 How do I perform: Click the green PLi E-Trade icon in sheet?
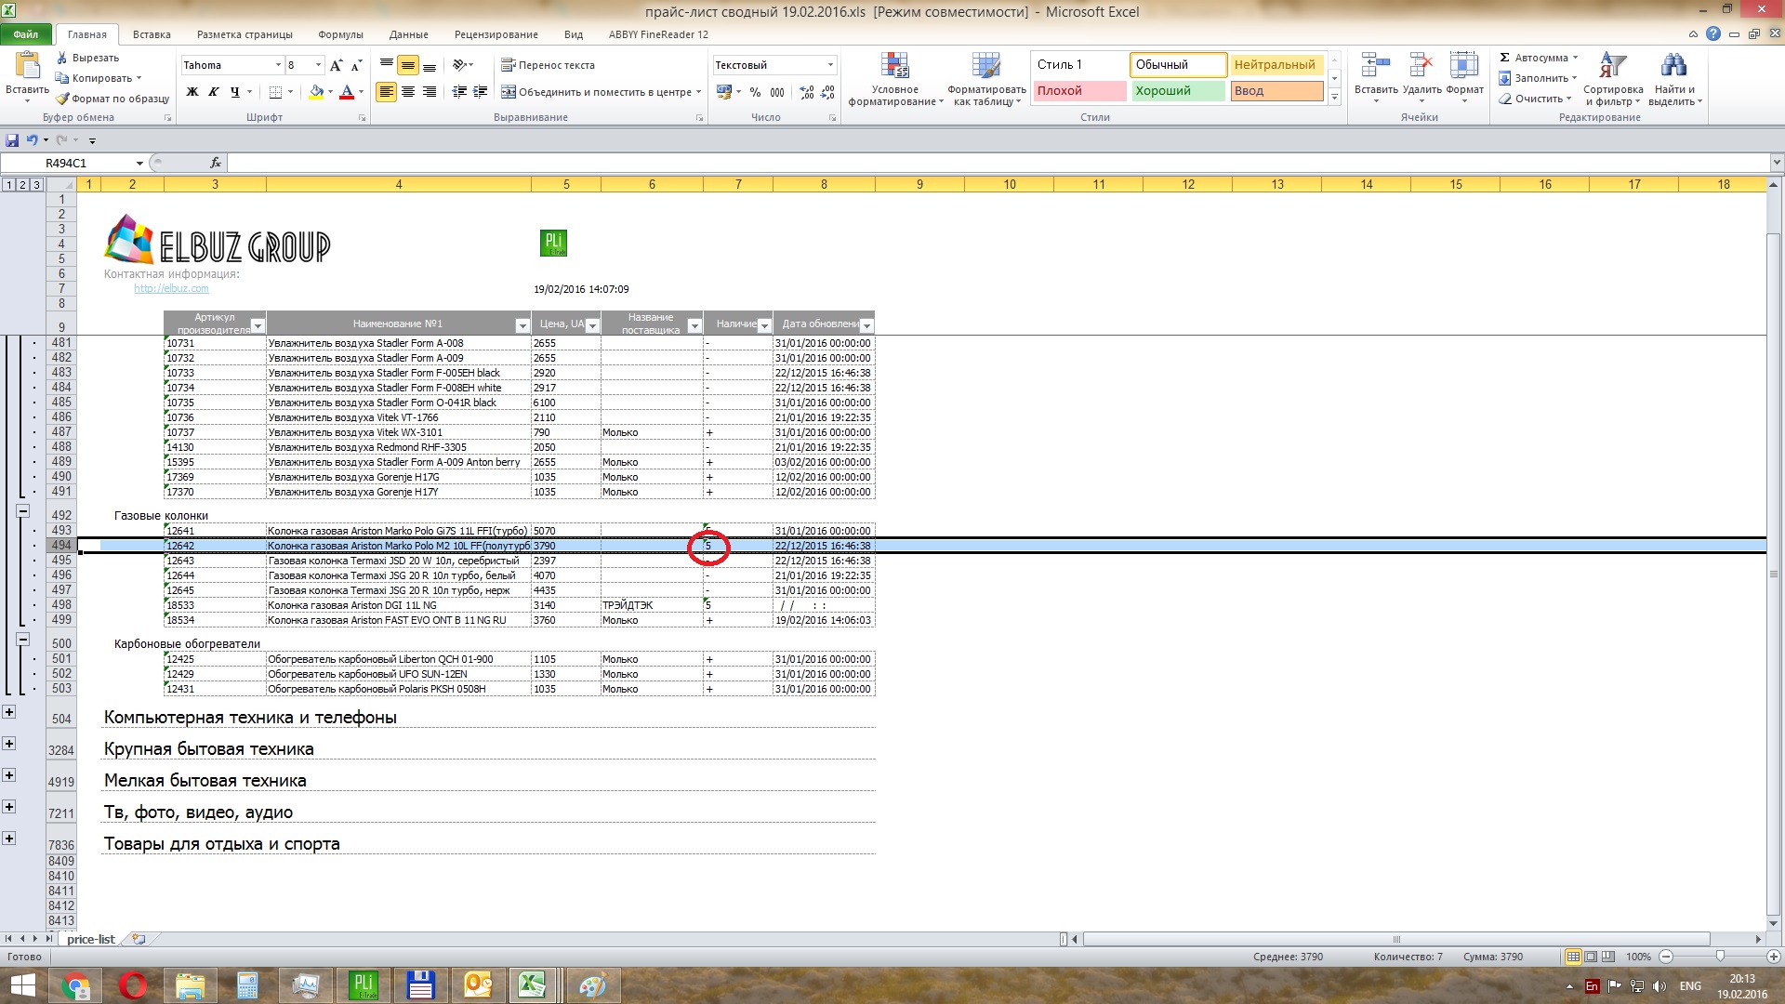pos(553,244)
